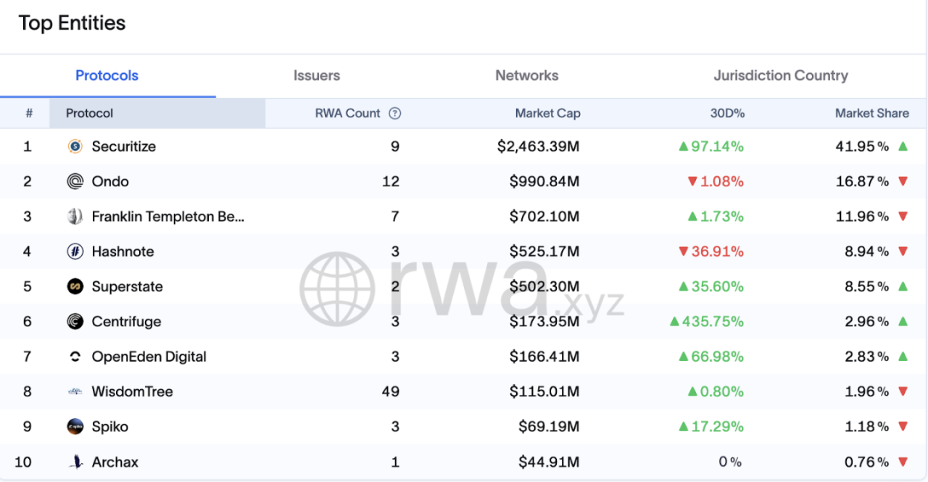928x482 pixels.
Task: Open the Hashnote protocol link
Action: pyautogui.click(x=123, y=252)
